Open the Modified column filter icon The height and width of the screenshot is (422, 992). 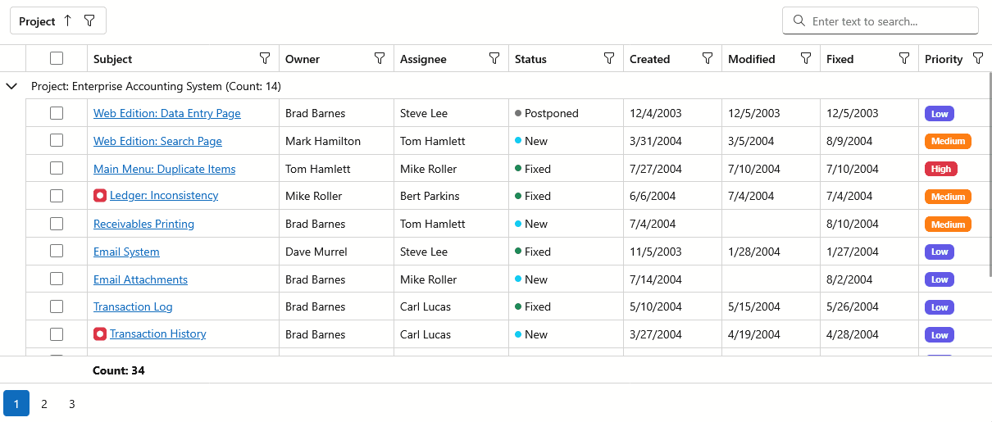coord(806,58)
